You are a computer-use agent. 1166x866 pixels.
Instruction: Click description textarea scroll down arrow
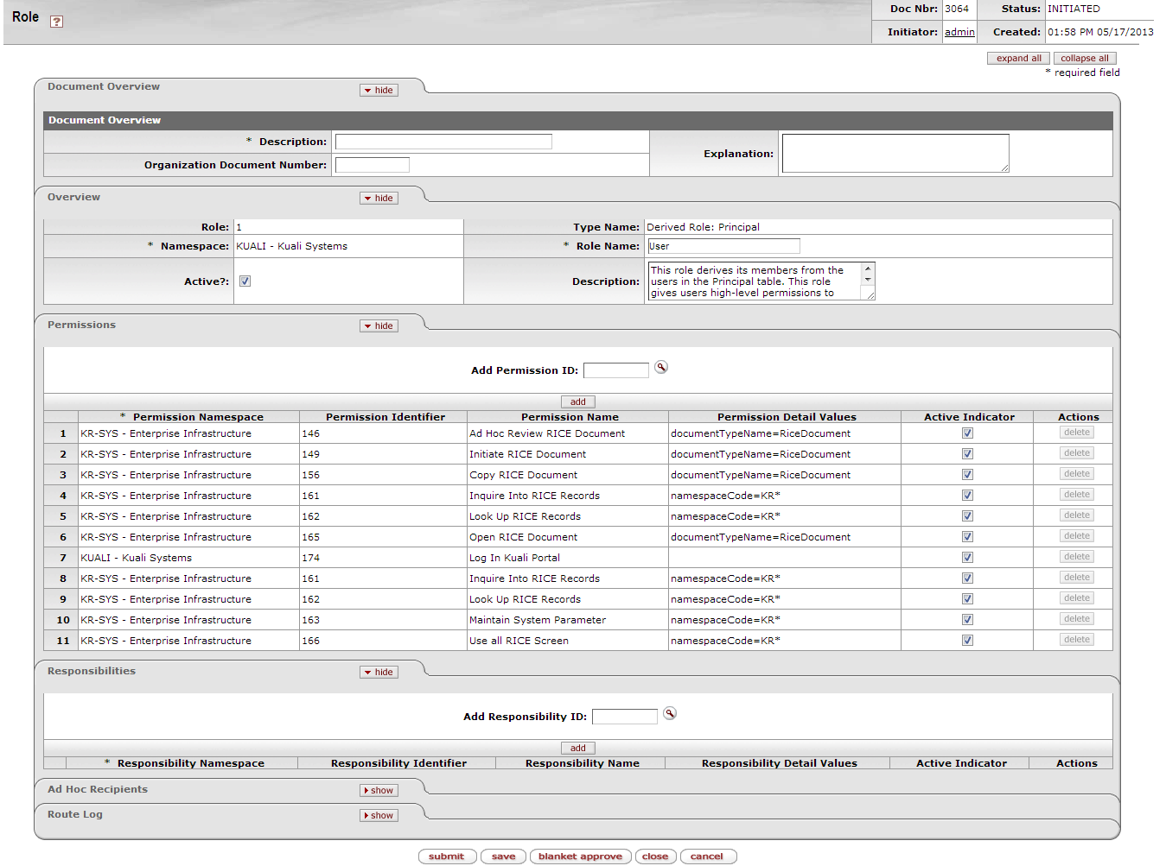868,280
